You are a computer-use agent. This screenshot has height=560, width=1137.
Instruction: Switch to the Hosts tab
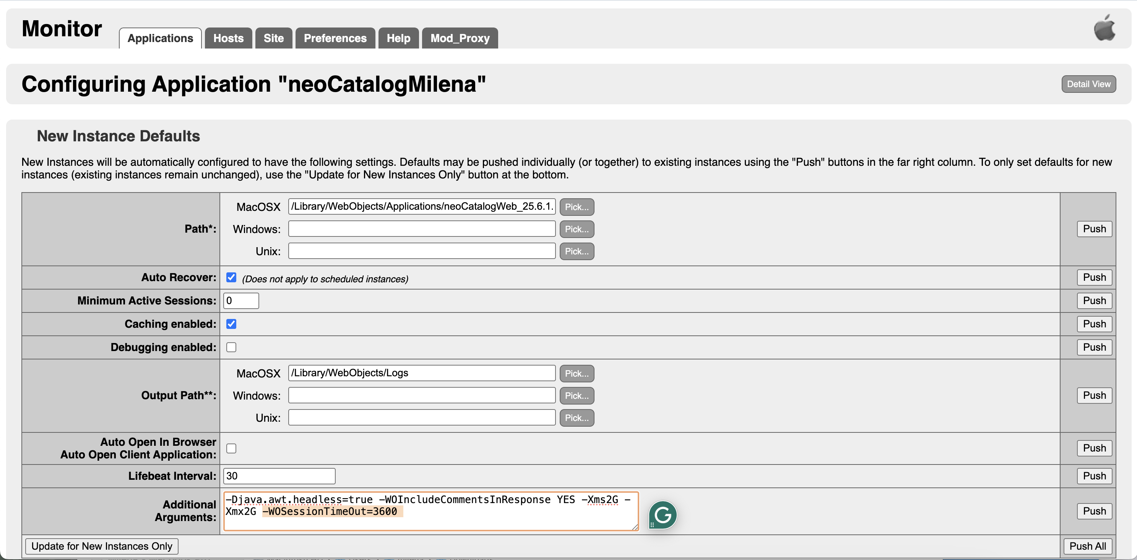(228, 38)
